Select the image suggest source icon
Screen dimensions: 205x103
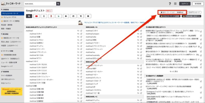[73, 16]
